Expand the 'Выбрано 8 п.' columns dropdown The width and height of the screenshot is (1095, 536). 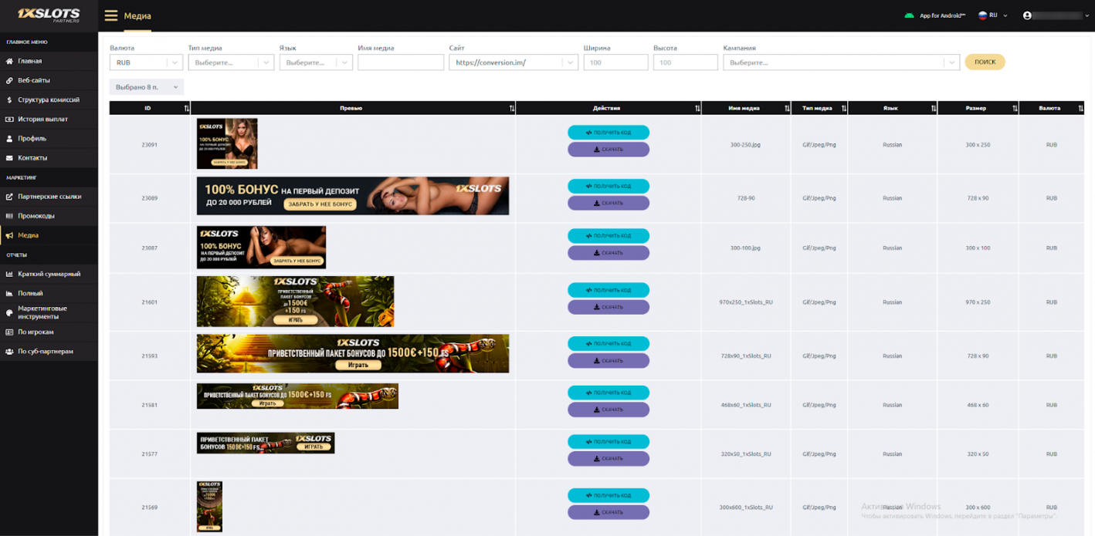point(147,87)
